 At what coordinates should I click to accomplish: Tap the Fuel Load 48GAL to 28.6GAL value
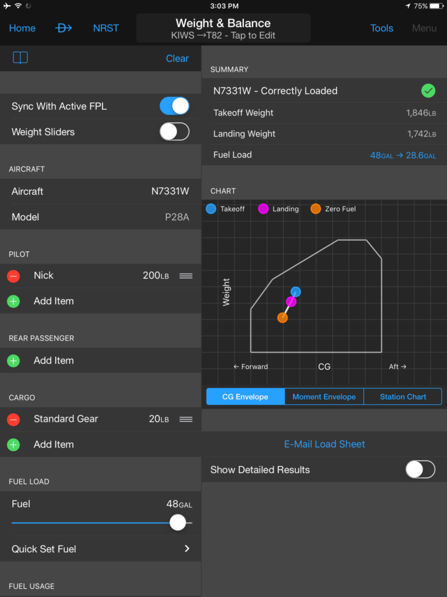tap(403, 155)
